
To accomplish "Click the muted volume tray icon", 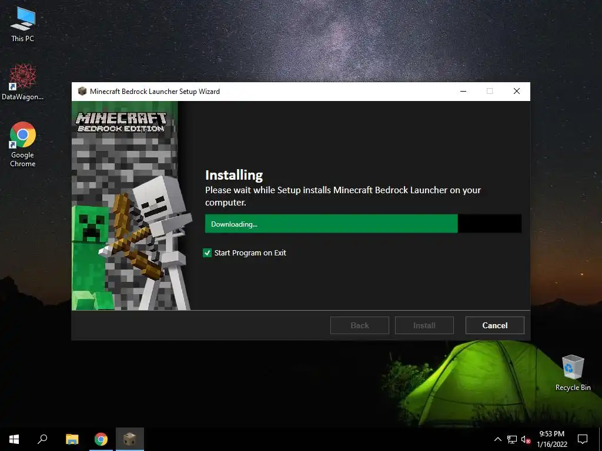I will [526, 439].
